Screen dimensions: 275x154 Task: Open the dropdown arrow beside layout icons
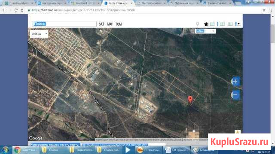pos(239,24)
